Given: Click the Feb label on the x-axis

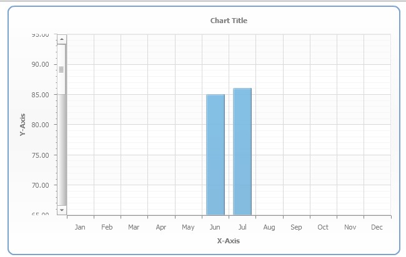Looking at the screenshot, I should coord(107,228).
